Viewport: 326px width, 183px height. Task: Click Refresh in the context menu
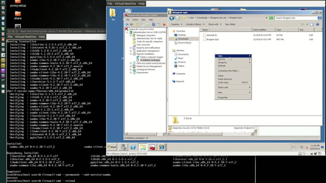(233, 66)
